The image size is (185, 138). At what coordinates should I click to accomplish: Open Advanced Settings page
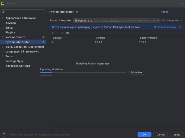tap(18, 66)
